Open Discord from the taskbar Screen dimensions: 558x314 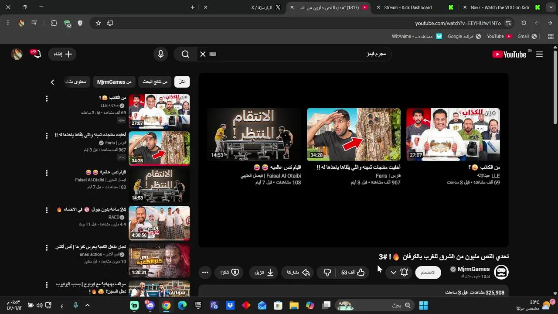coord(150,305)
